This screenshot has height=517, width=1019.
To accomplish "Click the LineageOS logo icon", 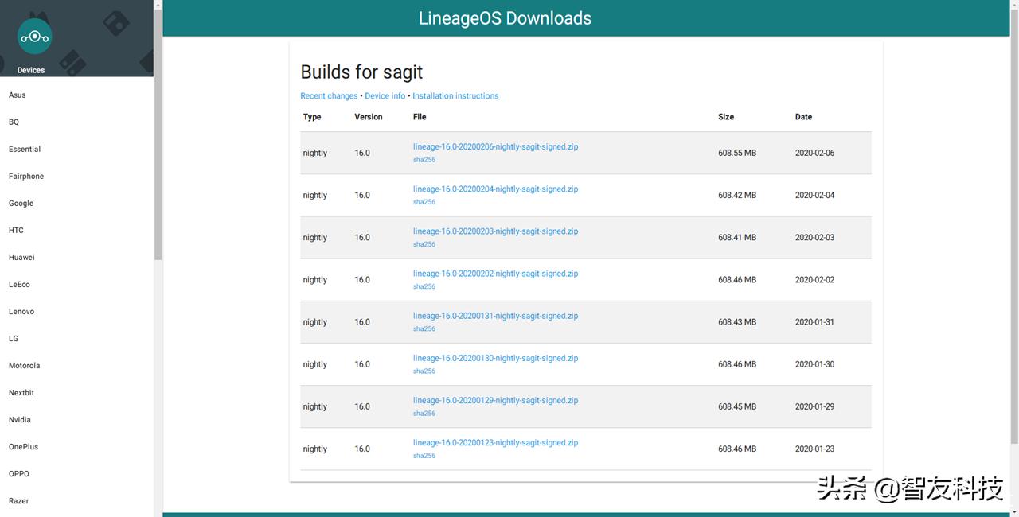I will pyautogui.click(x=34, y=36).
